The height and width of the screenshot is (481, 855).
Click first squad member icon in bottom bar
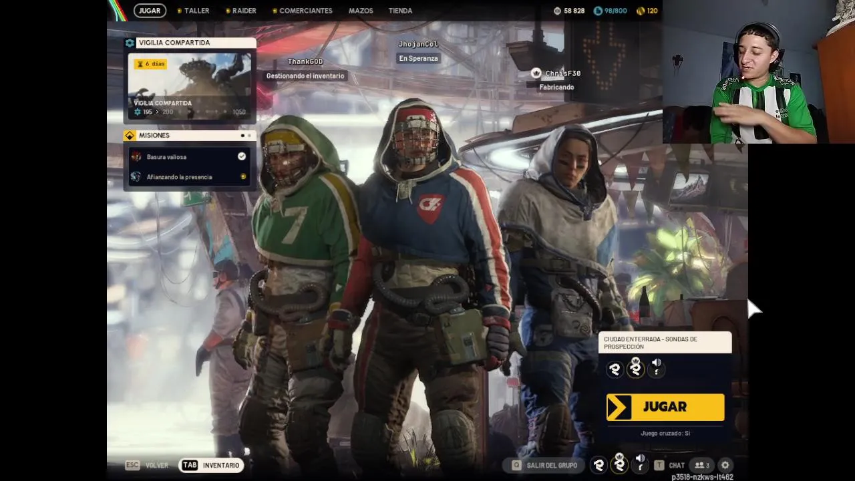tap(598, 466)
